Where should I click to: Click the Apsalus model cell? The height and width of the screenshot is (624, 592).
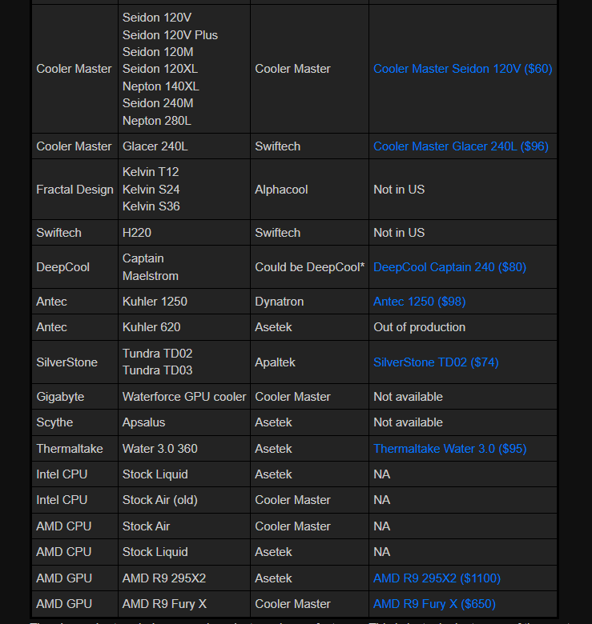tap(143, 422)
